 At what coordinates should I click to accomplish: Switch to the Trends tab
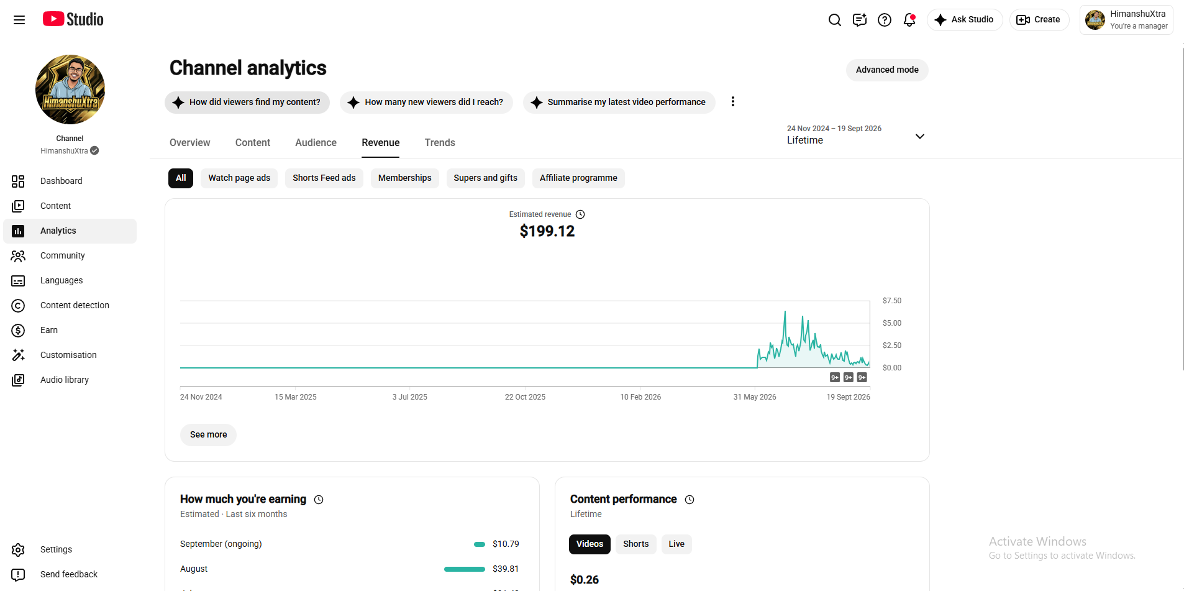(x=440, y=142)
